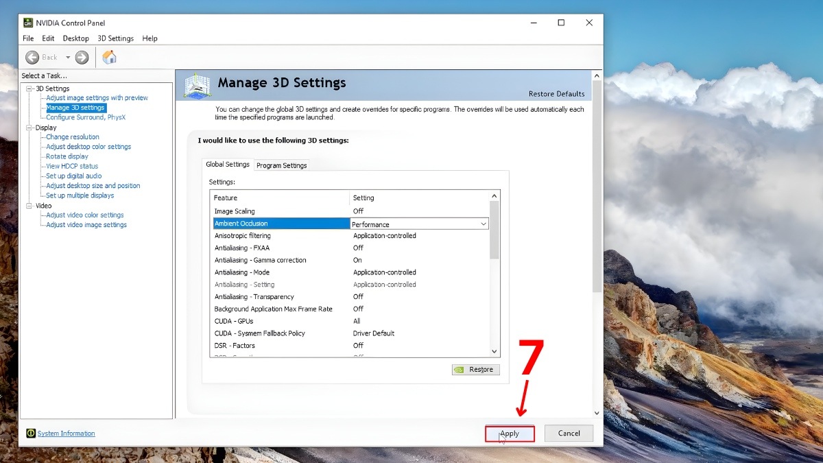Open View HDCP status page
The image size is (823, 463).
point(72,166)
